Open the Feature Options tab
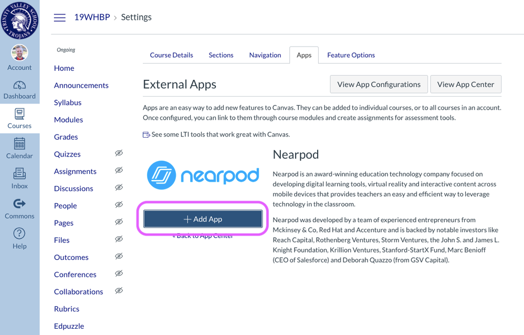This screenshot has height=335, width=524. pyautogui.click(x=351, y=55)
